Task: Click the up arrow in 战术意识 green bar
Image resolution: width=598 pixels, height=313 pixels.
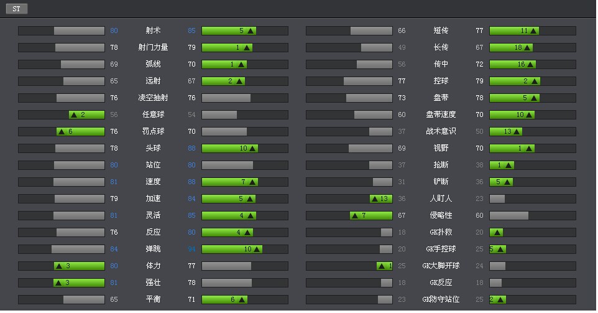Action: click(516, 131)
